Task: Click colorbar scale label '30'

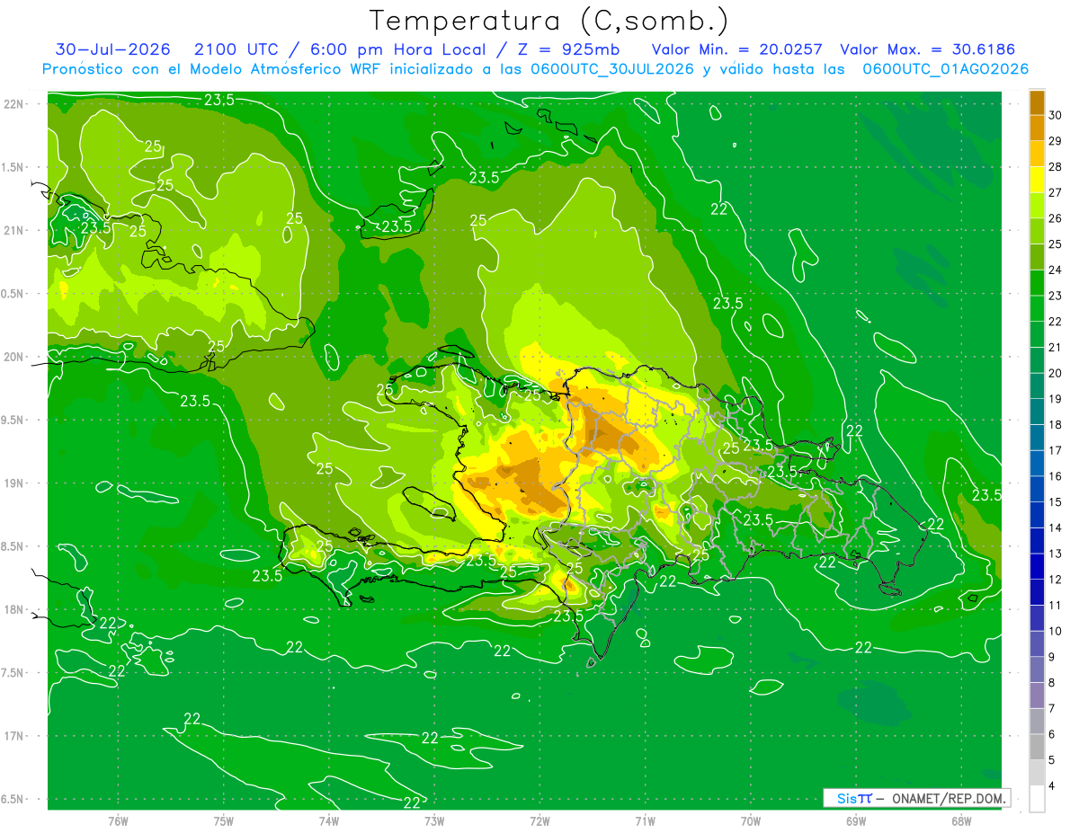Action: pyautogui.click(x=1055, y=115)
